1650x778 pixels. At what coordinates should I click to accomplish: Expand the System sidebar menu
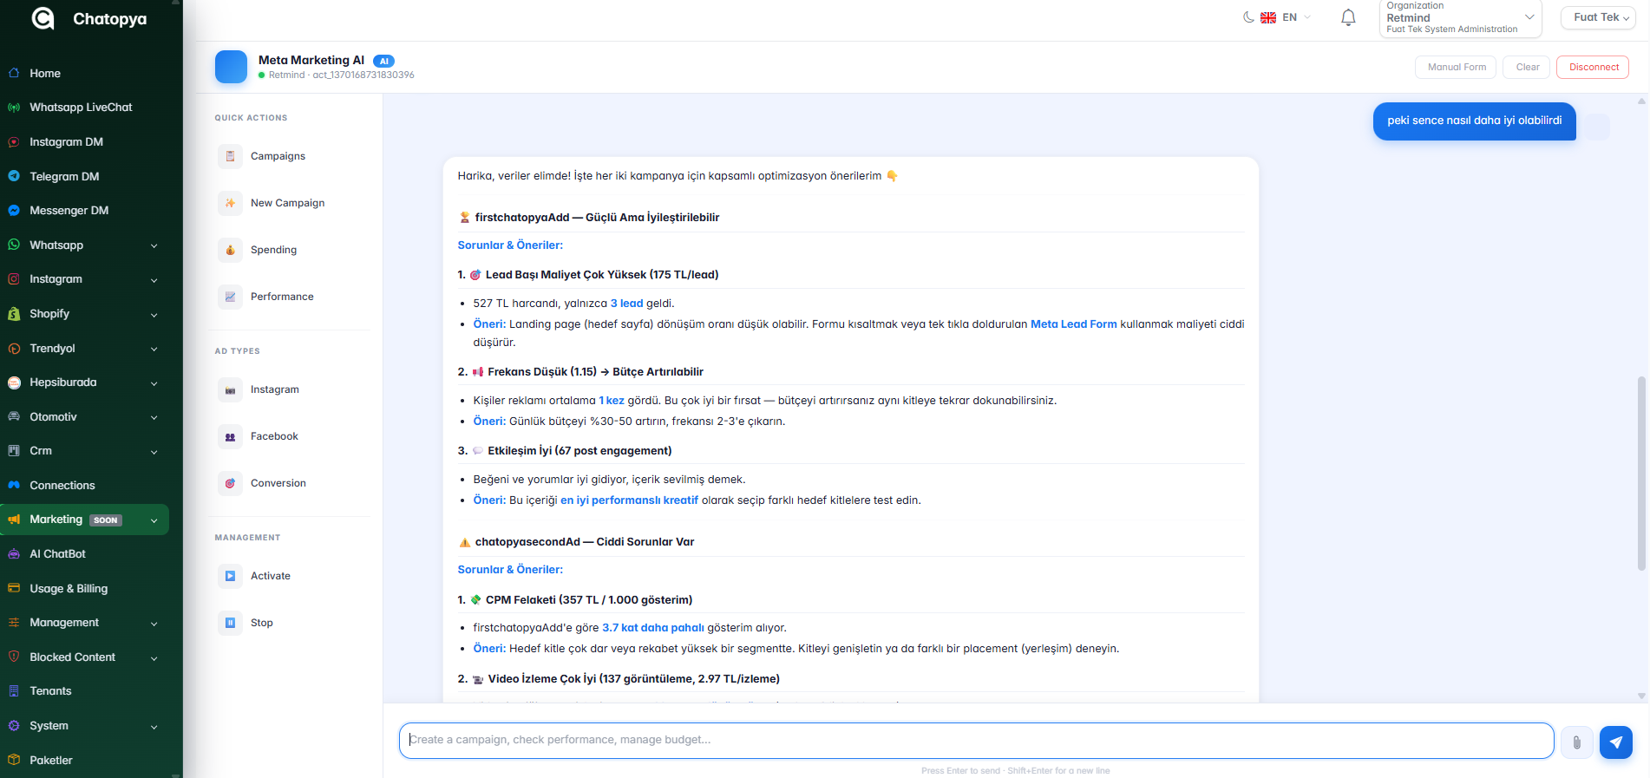click(85, 726)
